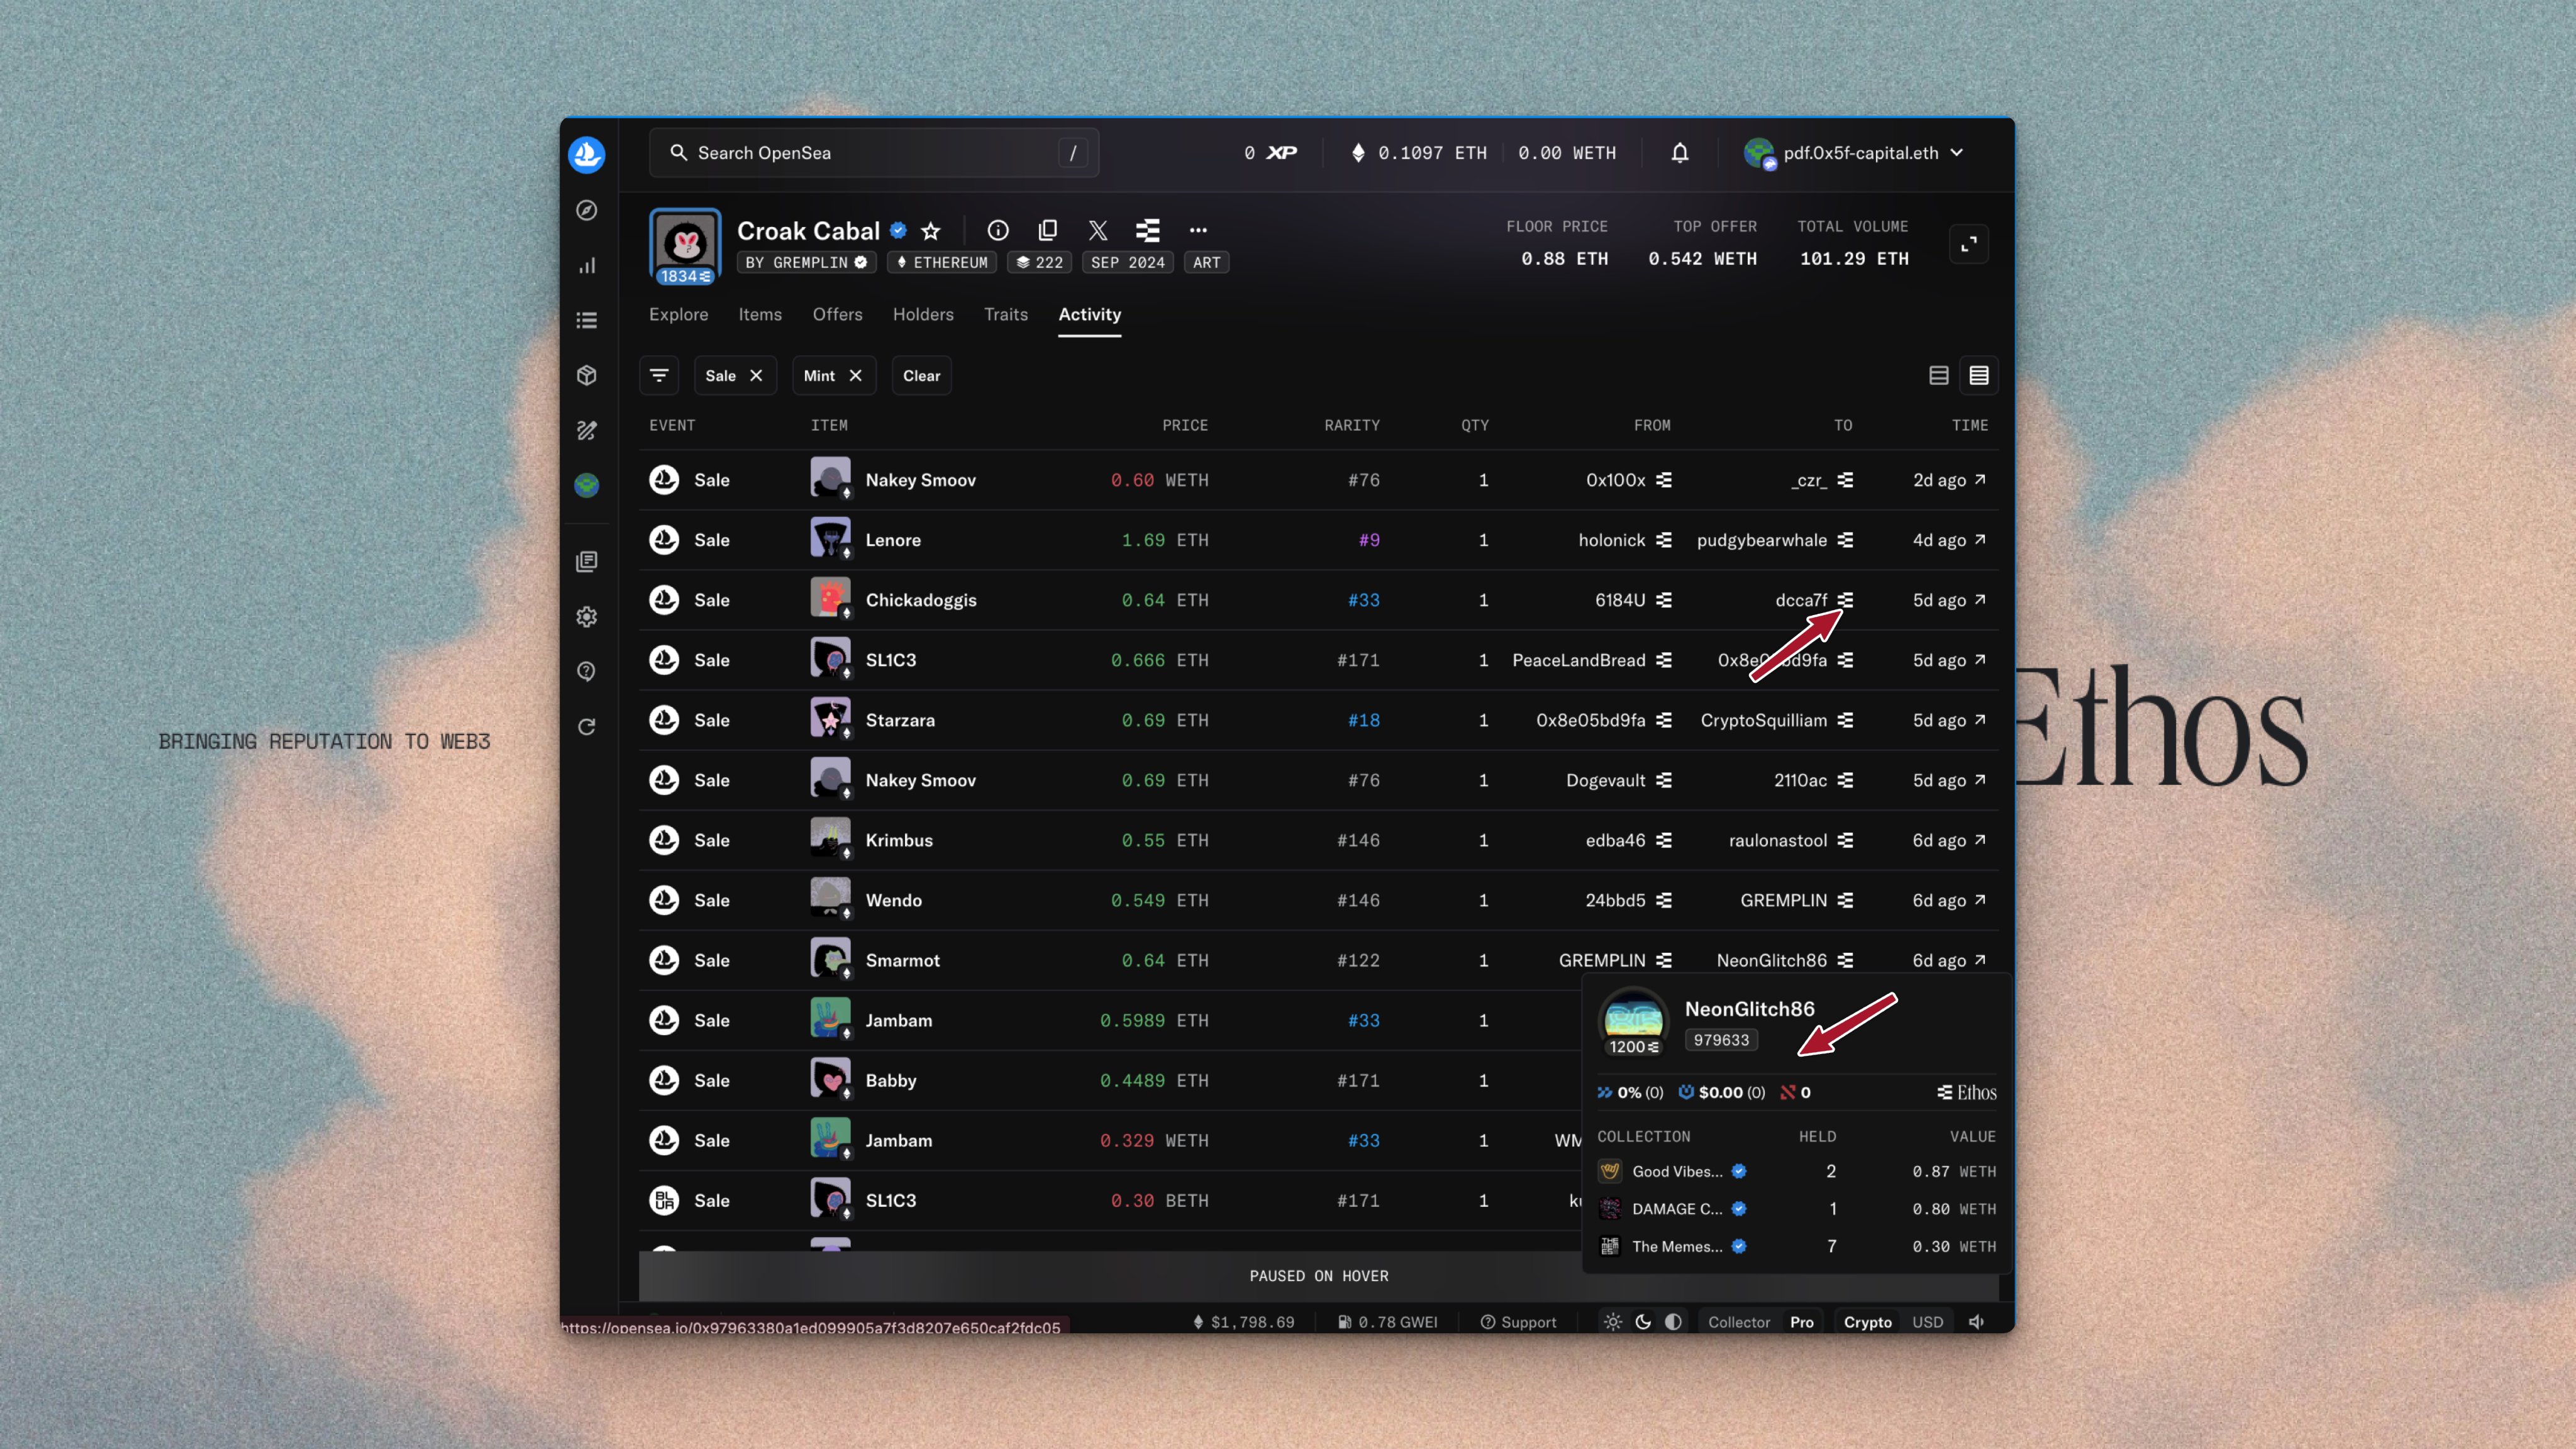Open the three-dot more options menu
2576x1449 pixels.
[1198, 230]
